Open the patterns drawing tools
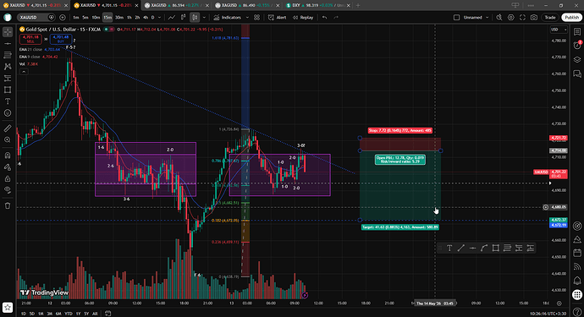This screenshot has height=317, width=584. coord(8,67)
